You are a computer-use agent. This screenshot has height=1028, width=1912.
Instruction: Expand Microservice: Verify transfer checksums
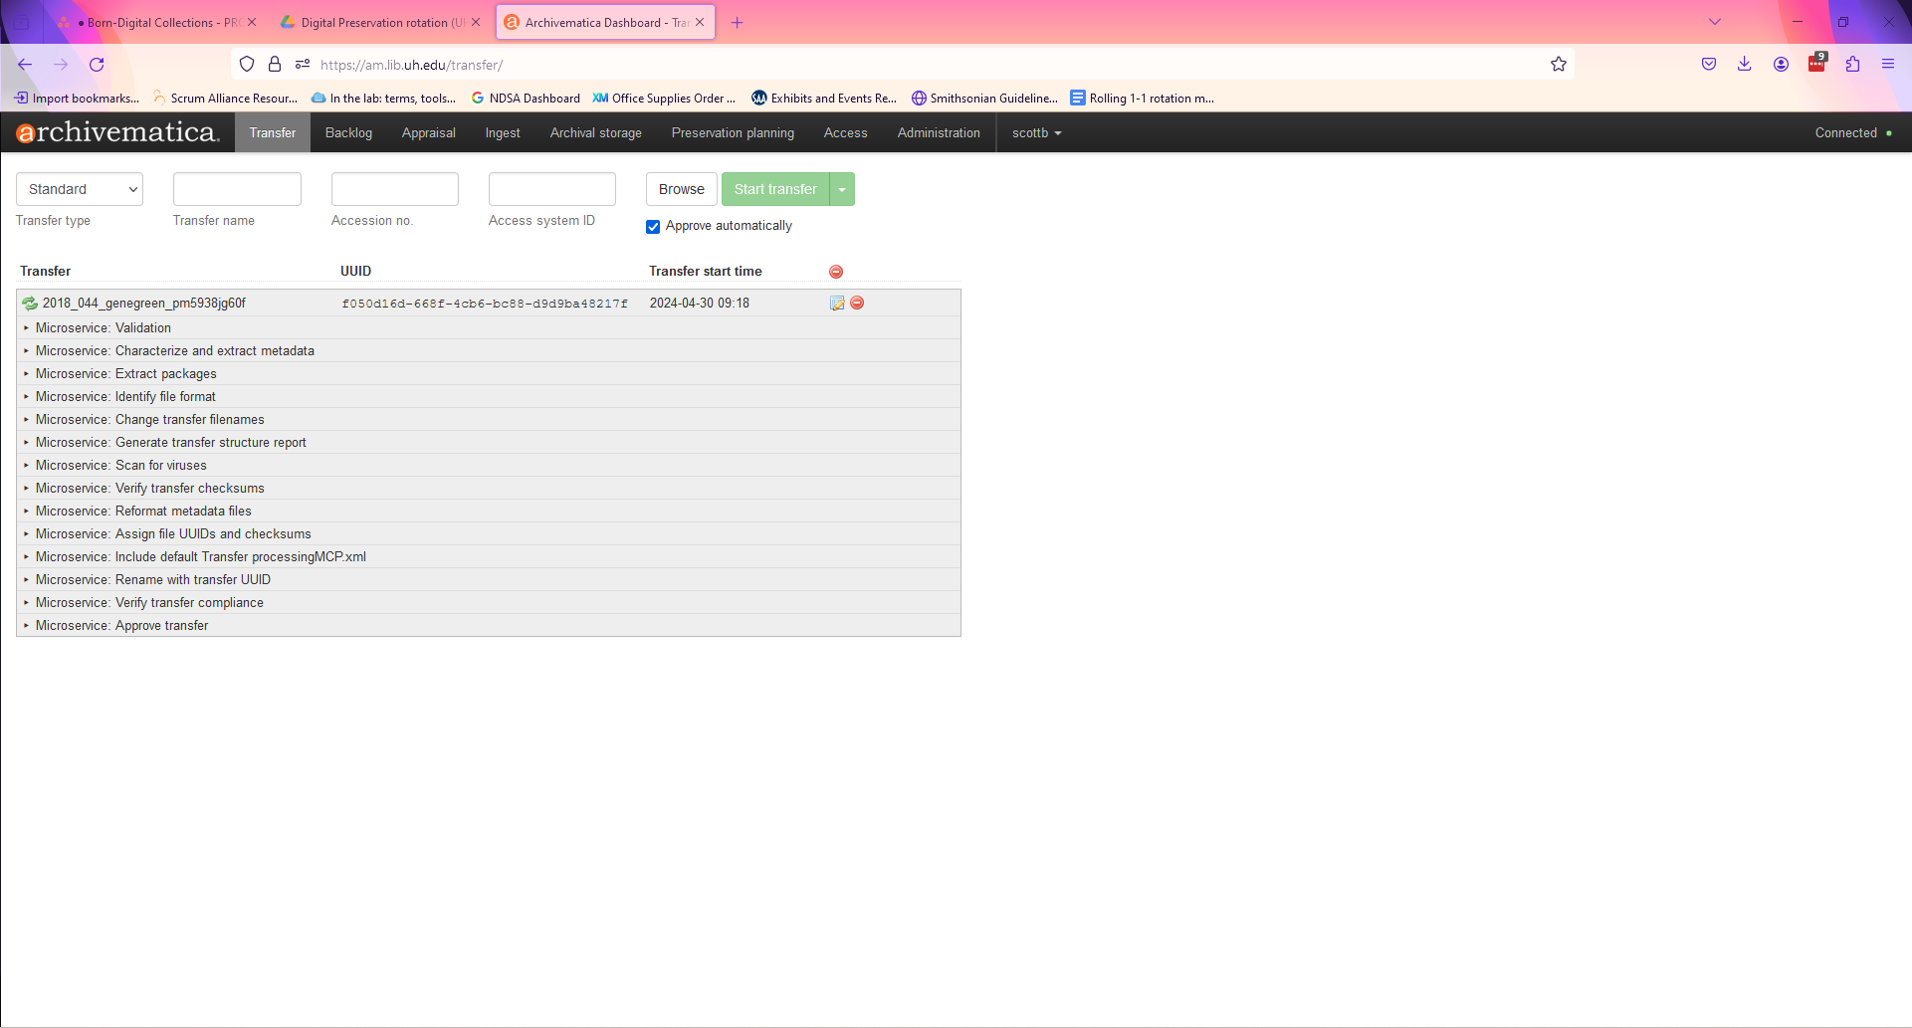[489, 488]
